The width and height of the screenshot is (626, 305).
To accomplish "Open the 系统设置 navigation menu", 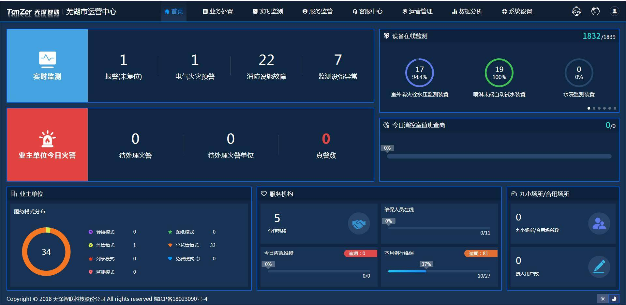I will 517,11.
